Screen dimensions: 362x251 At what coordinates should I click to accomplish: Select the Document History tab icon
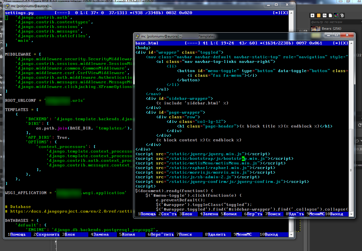330,15
